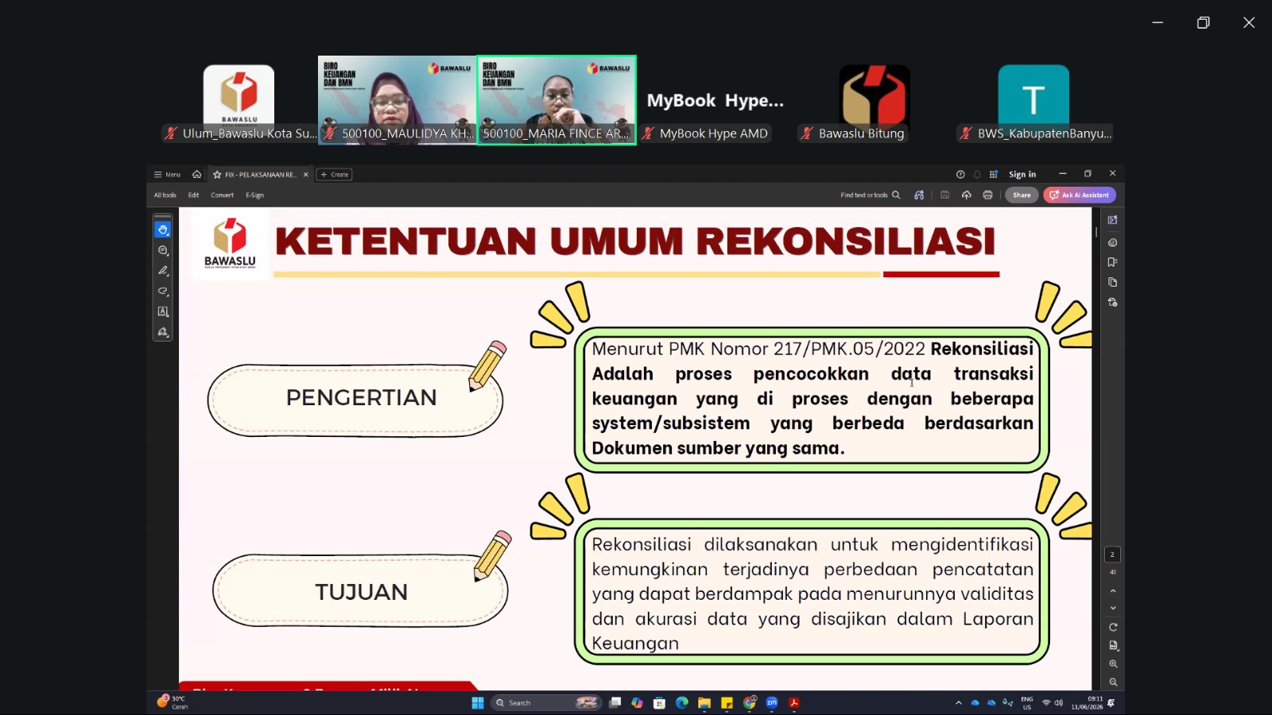Show hidden system tray icons chevron
This screenshot has width=1272, height=715.
click(958, 703)
